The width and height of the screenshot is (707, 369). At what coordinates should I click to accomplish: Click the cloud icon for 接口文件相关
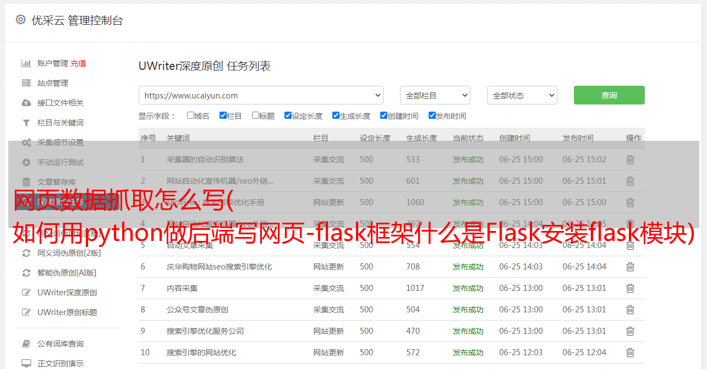[26, 103]
